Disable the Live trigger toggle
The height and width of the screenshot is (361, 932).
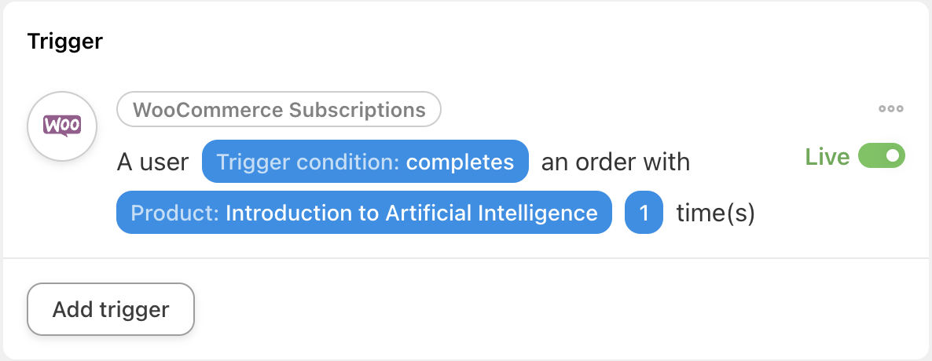[x=882, y=156]
